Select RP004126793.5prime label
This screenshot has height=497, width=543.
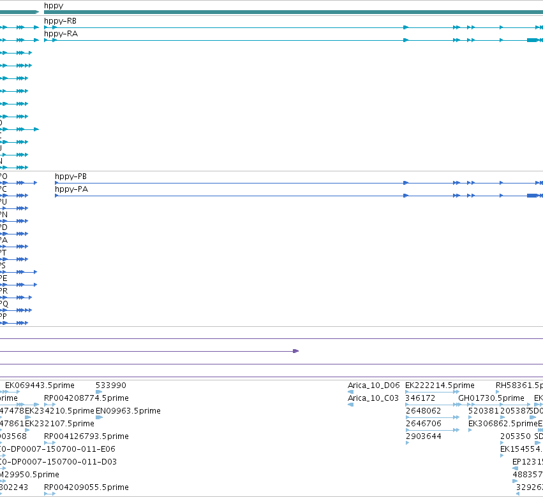point(86,436)
